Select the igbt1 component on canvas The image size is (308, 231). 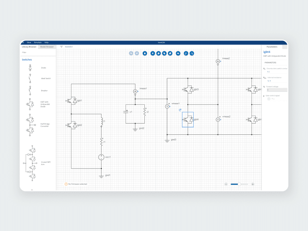point(71,101)
